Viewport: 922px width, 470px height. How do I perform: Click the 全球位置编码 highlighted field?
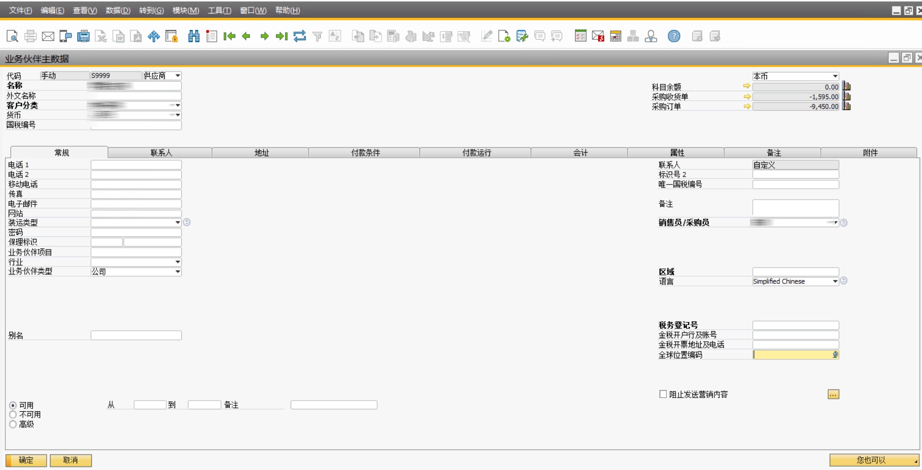click(796, 354)
